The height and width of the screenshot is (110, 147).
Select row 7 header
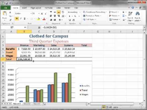pyautogui.click(x=3, y=59)
